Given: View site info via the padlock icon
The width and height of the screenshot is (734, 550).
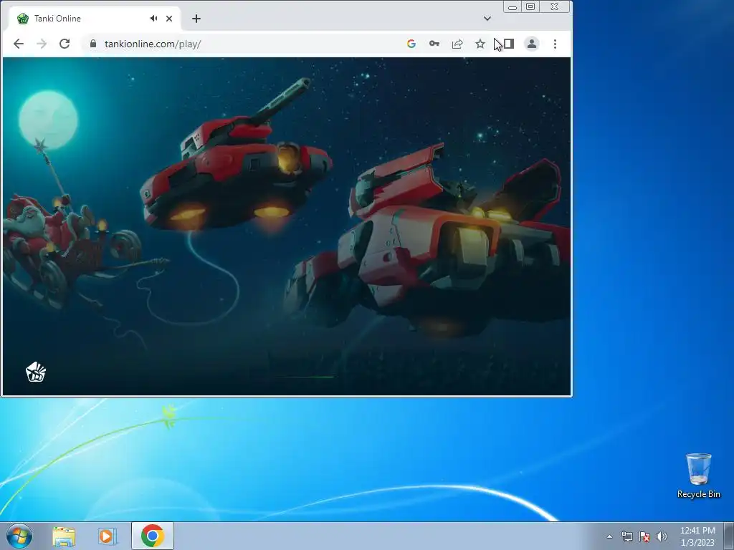Looking at the screenshot, I should (x=93, y=44).
